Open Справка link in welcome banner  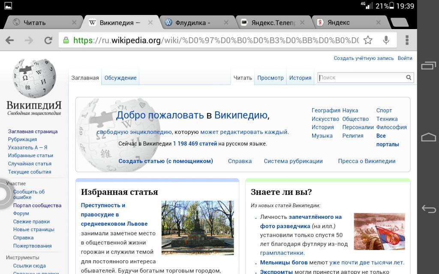pos(240,161)
